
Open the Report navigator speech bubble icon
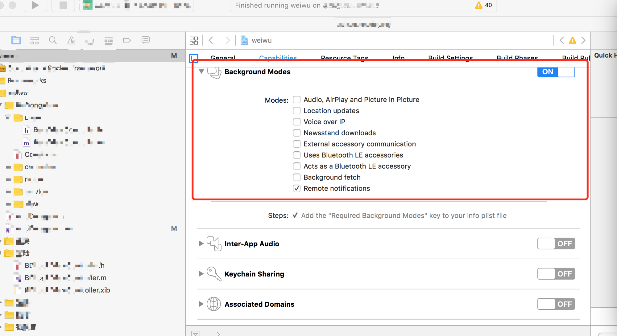point(146,40)
